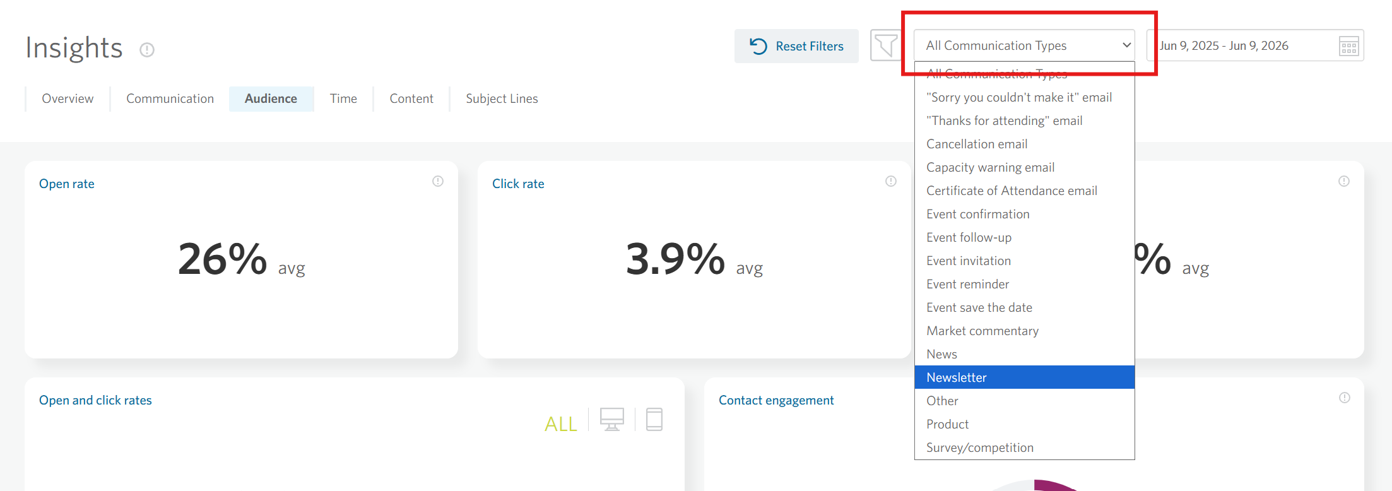1392x491 pixels.
Task: Click the Open and click rates heading
Action: coord(95,400)
